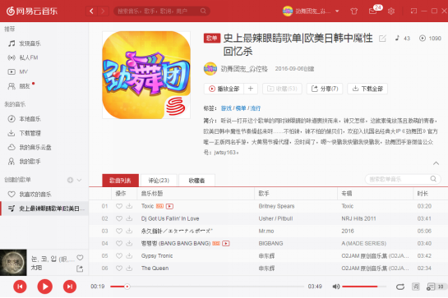
Task: Open artist Britney Spears
Action: click(276, 206)
